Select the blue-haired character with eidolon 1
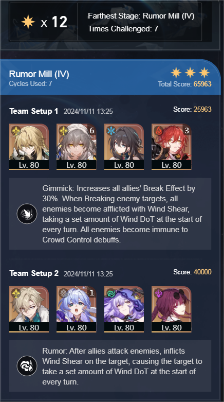This screenshot has width=224, height=402. tap(76, 309)
